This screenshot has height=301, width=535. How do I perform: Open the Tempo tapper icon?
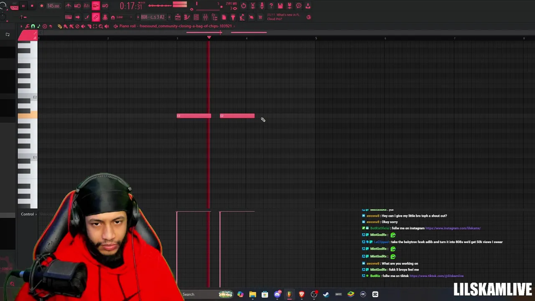242,17
